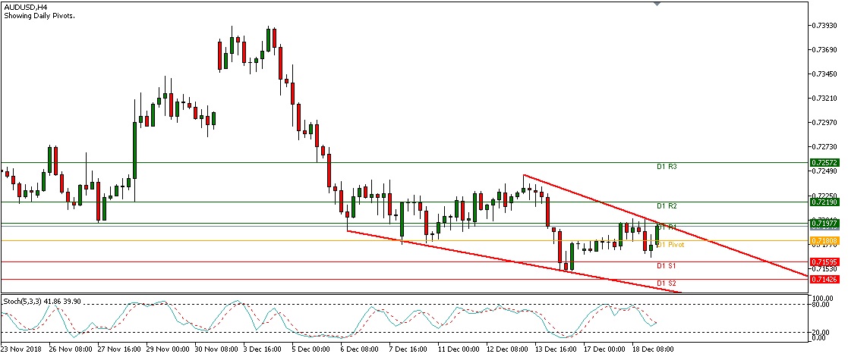848x357 pixels.
Task: Click the 0.72572 green price tag
Action: (x=824, y=163)
